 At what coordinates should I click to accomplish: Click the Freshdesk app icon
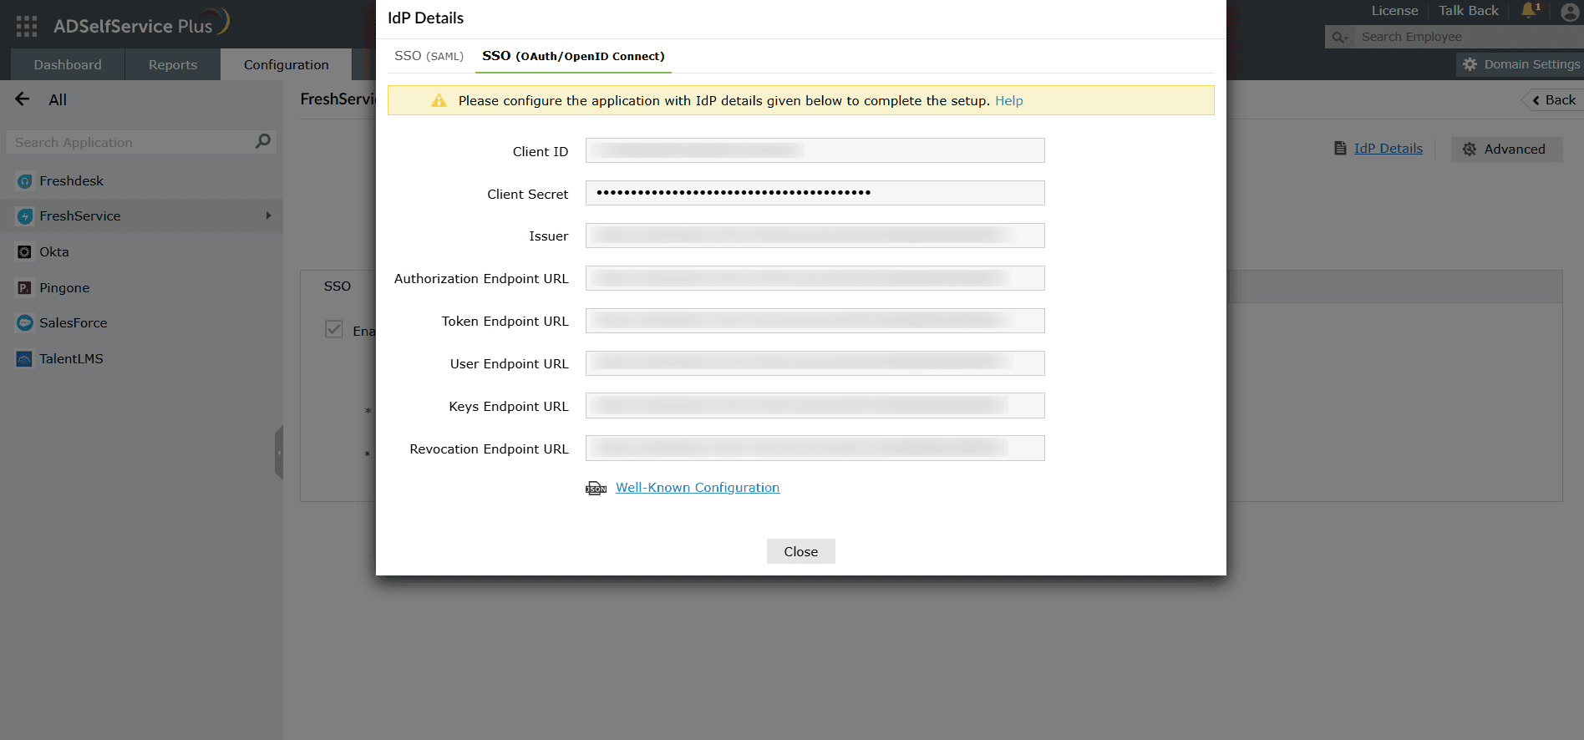coord(24,181)
